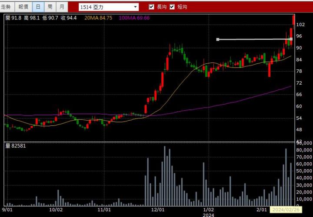Click the 100MA 69.66 legend label
Image resolution: width=313 pixels, height=217 pixels.
(x=134, y=18)
